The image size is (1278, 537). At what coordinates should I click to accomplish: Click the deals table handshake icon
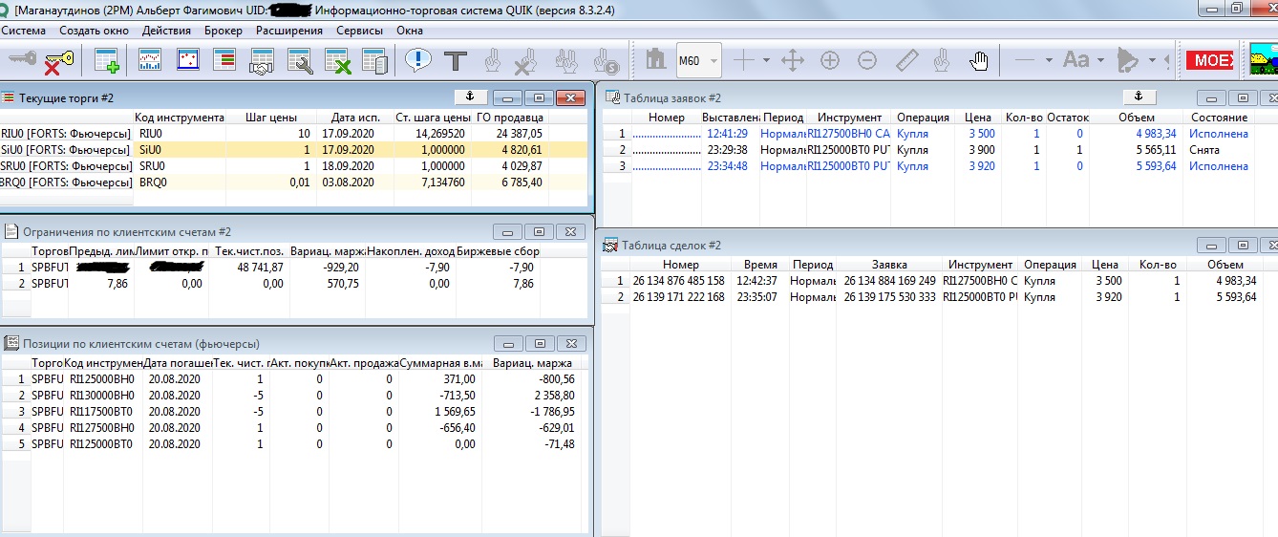tap(261, 61)
